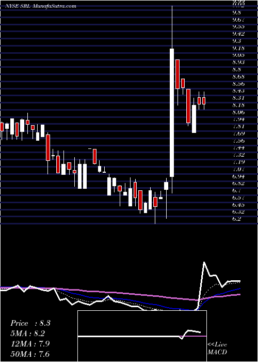Click the 8.56 price axis label

[238, 84]
